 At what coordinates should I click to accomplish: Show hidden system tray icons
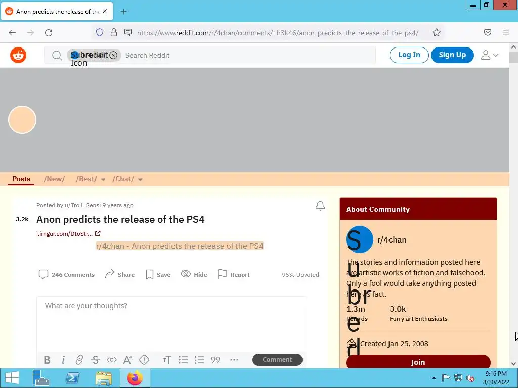[x=434, y=378]
